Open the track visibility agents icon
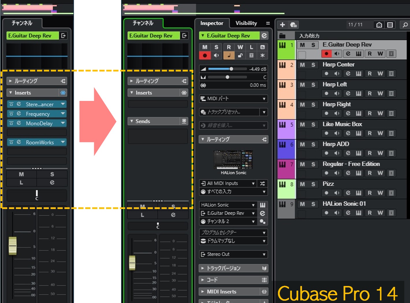The width and height of the screenshot is (410, 303). 379,25
